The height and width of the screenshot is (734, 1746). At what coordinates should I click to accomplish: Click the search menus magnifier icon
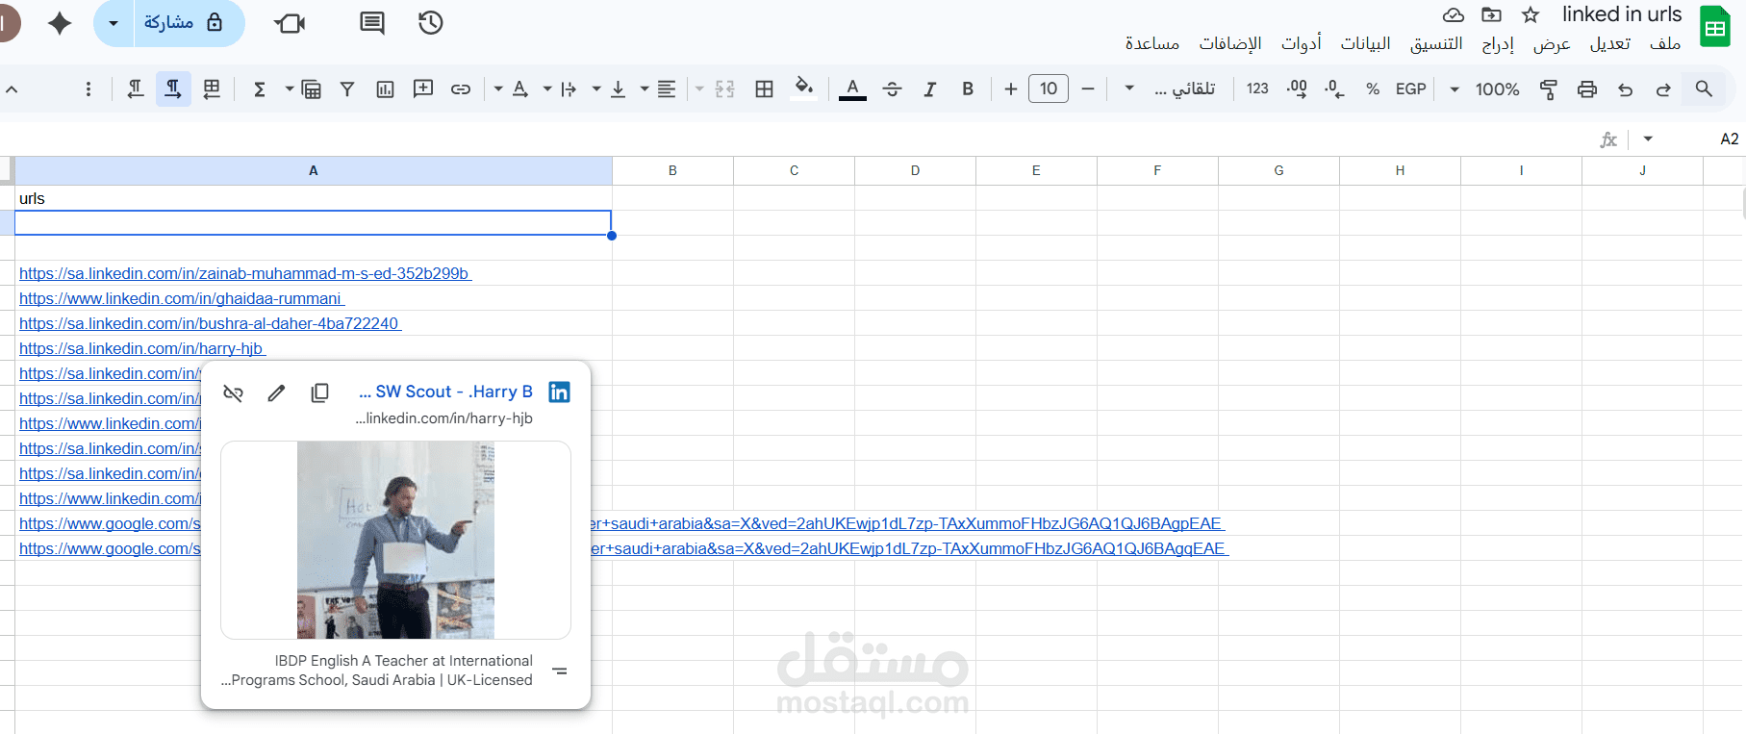click(1704, 89)
